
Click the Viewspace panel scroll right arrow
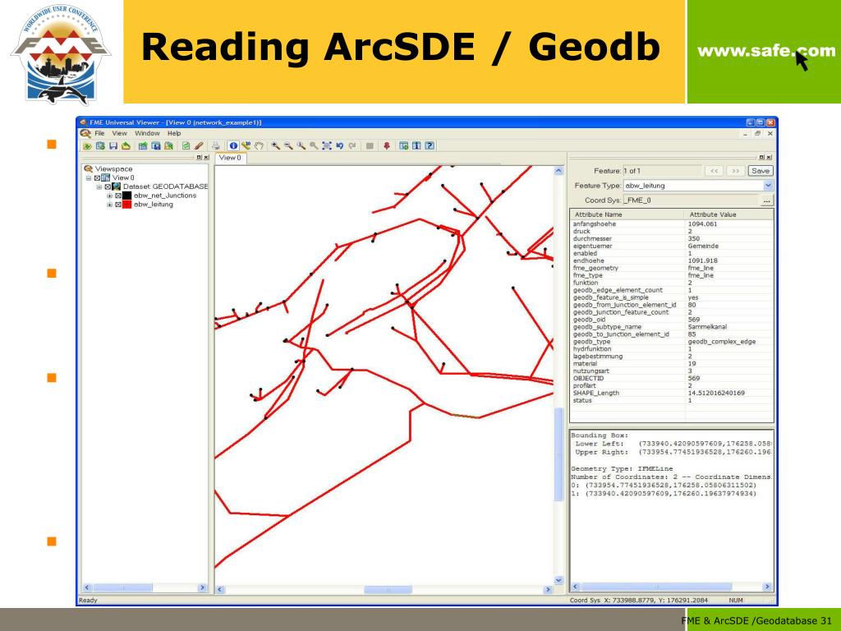[x=202, y=587]
